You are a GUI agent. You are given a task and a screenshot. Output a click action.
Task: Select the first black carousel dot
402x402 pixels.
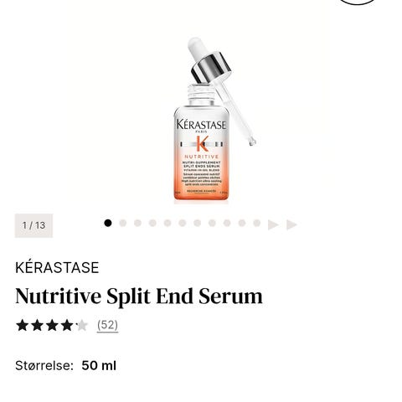coord(108,223)
